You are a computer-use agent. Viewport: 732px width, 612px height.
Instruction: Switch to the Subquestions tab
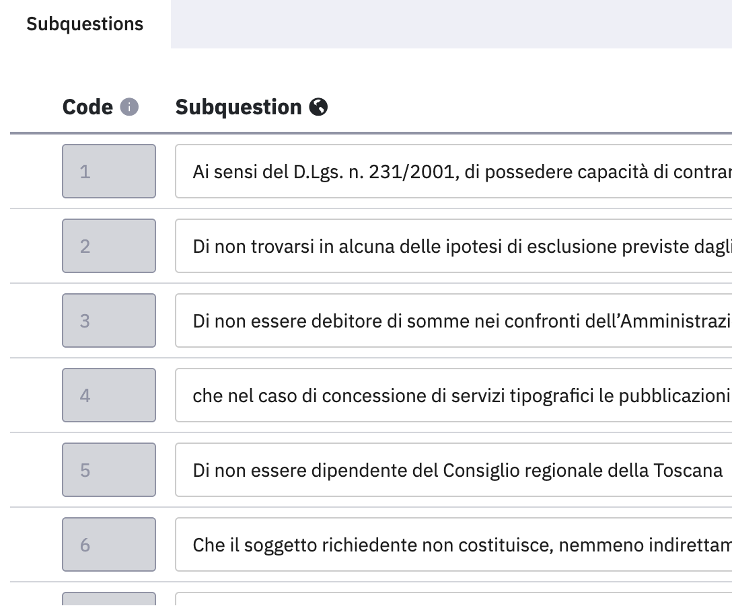(x=85, y=24)
